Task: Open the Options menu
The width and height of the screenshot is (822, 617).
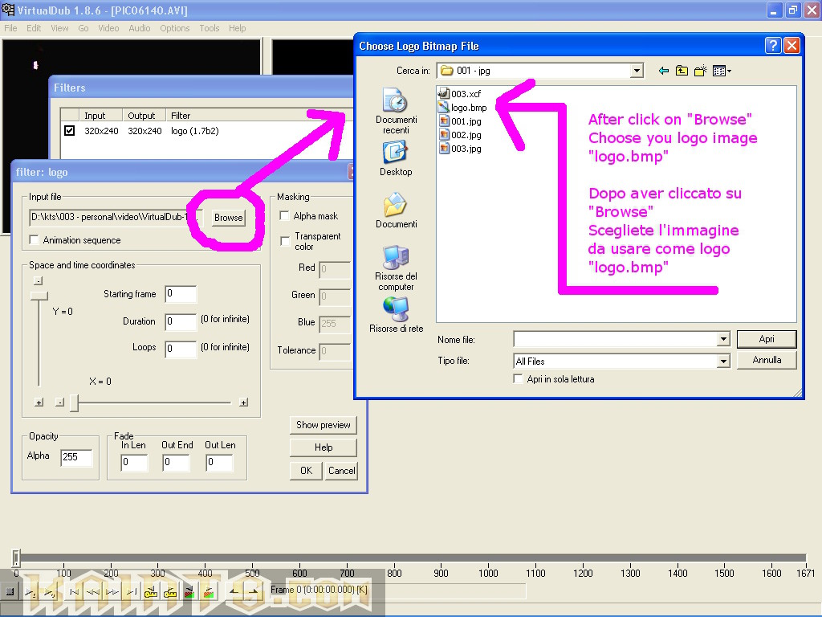Action: 174,28
